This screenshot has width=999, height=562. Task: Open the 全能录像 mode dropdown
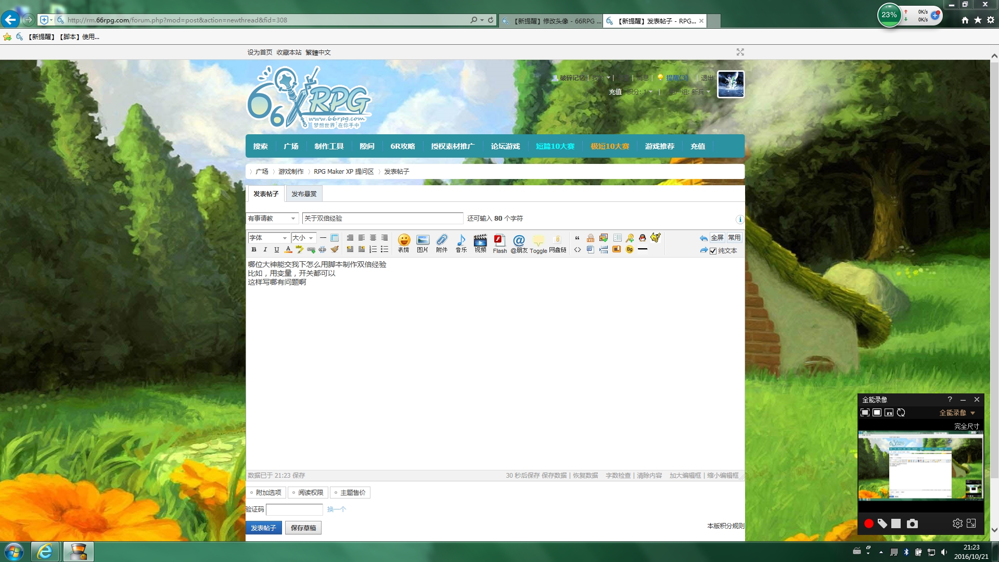(x=957, y=413)
